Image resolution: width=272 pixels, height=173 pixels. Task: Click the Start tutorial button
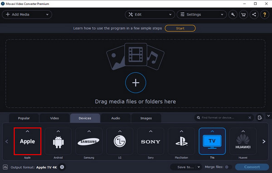point(180,28)
